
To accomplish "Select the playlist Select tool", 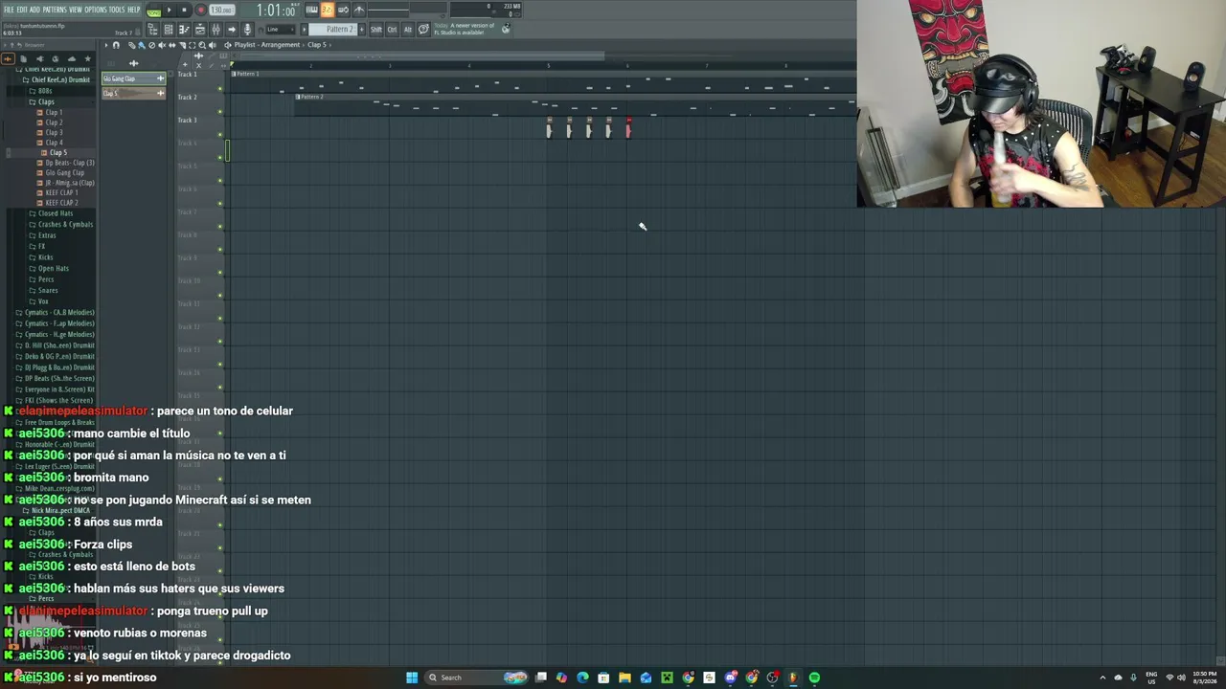I will click(x=192, y=45).
